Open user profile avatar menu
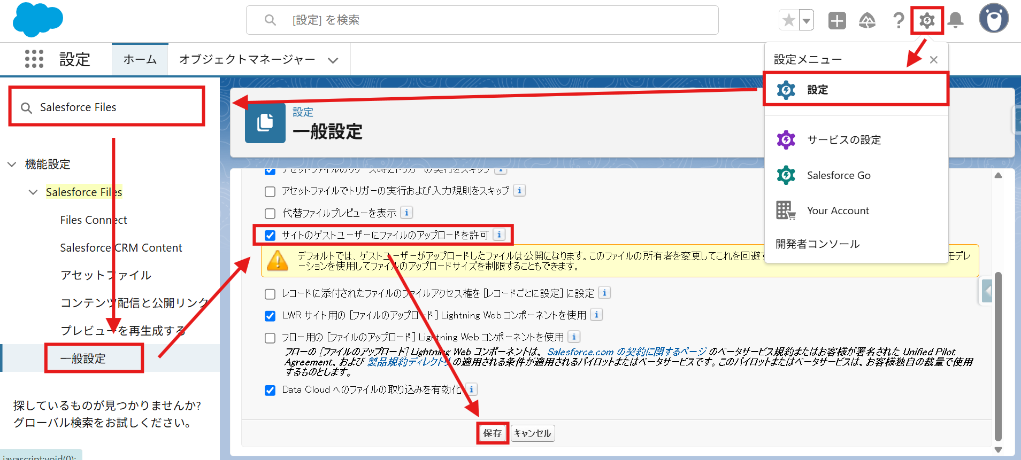This screenshot has height=460, width=1021. click(x=994, y=19)
